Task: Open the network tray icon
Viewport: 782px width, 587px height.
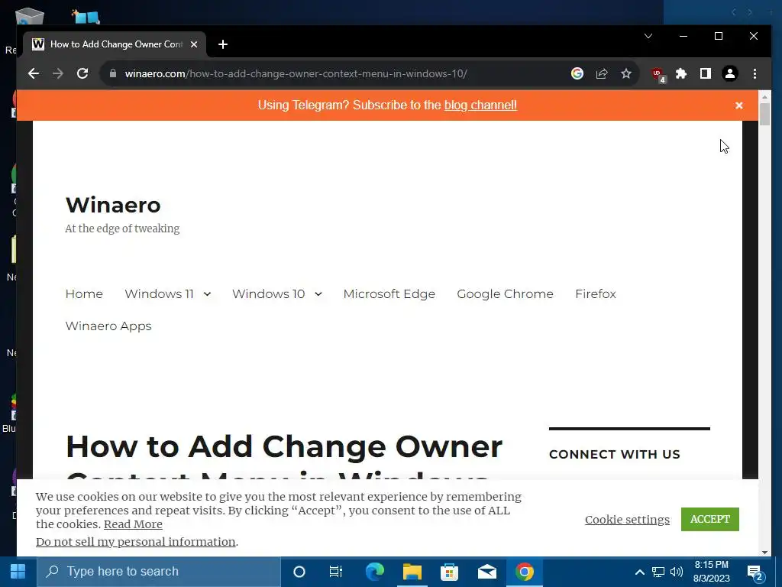Action: point(658,572)
